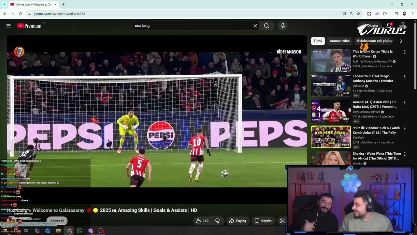Viewport: 417px width, 235px height.
Task: Open the Kick & Twitch Komik Anlar title
Action: click(376, 130)
